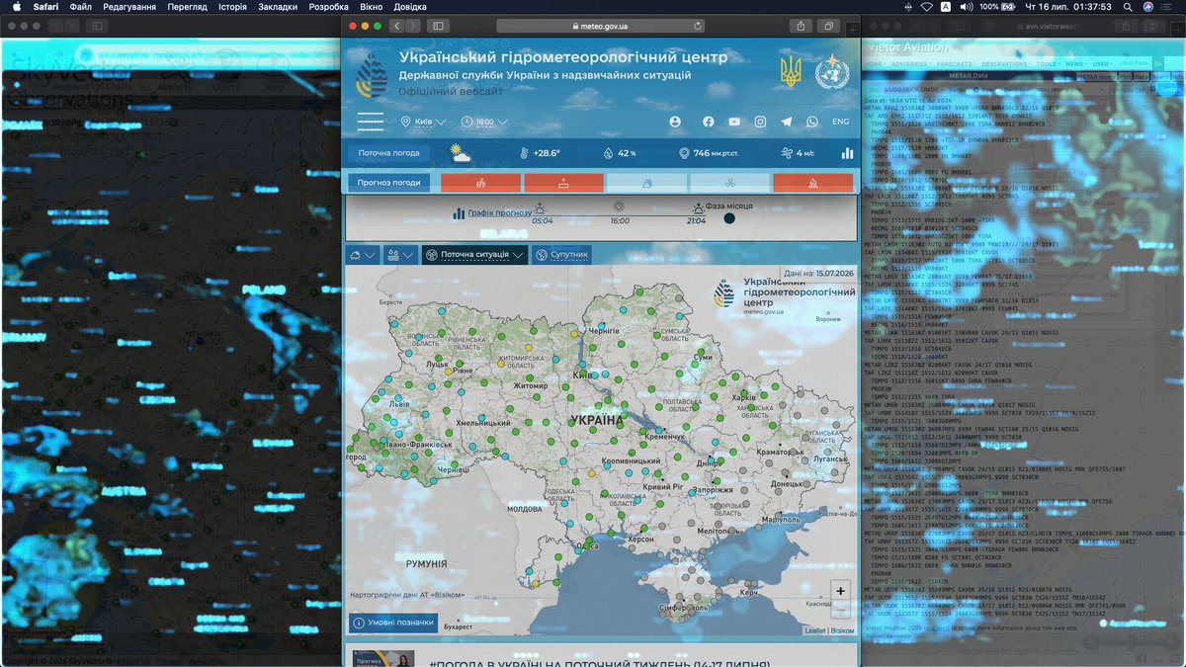This screenshot has height=667, width=1186.
Task: Select the Поточна погода tab
Action: coord(388,153)
